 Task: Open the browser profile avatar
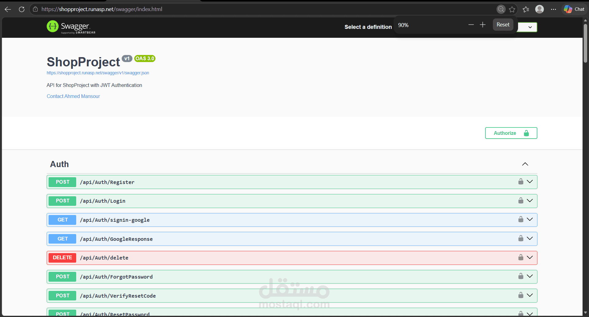click(x=540, y=9)
